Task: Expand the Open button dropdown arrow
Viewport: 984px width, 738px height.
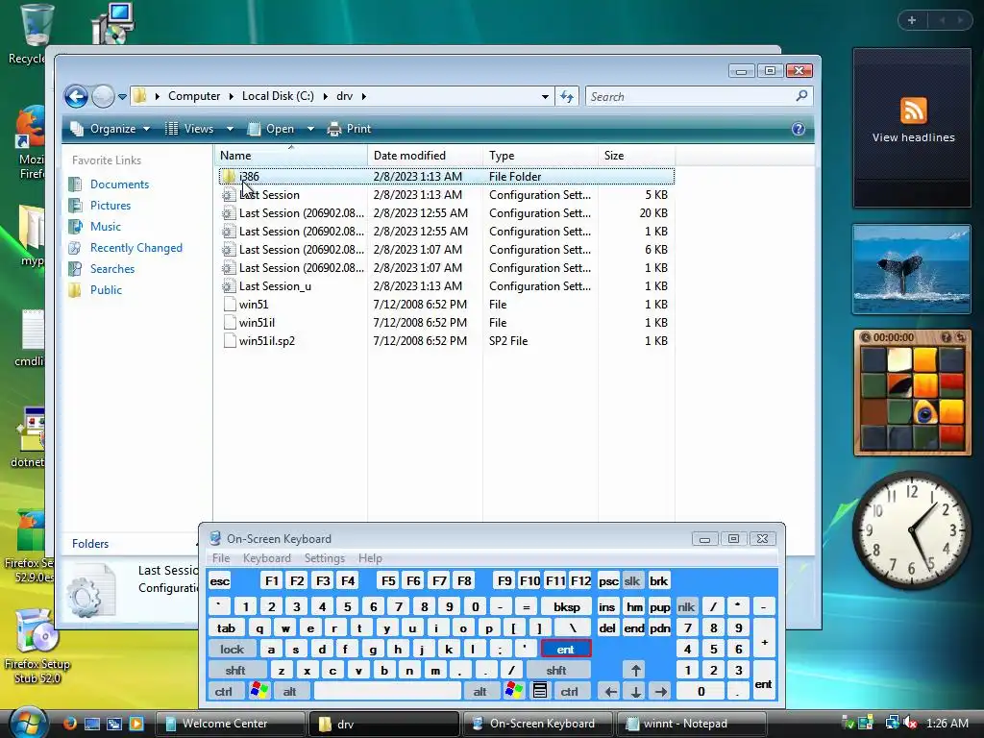Action: click(x=310, y=129)
